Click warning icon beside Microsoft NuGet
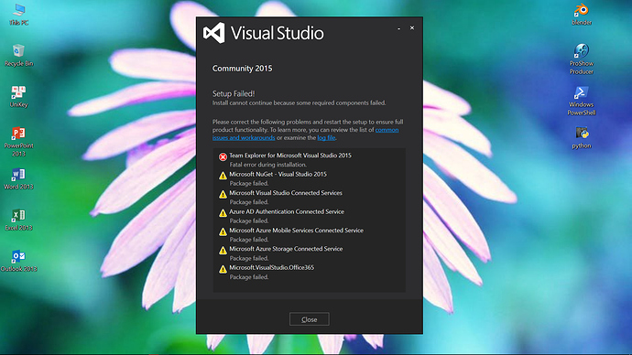 tap(223, 176)
